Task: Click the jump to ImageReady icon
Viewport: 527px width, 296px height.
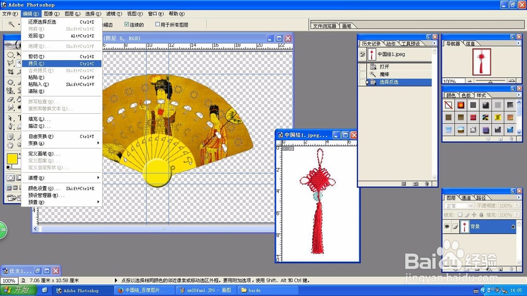Action: 12,198
